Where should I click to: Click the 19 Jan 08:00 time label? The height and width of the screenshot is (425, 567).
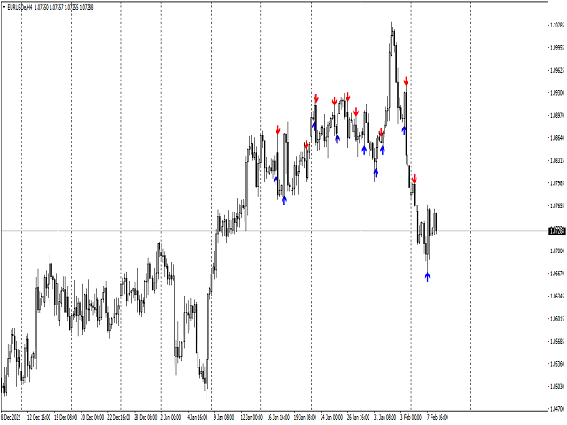[305, 417]
